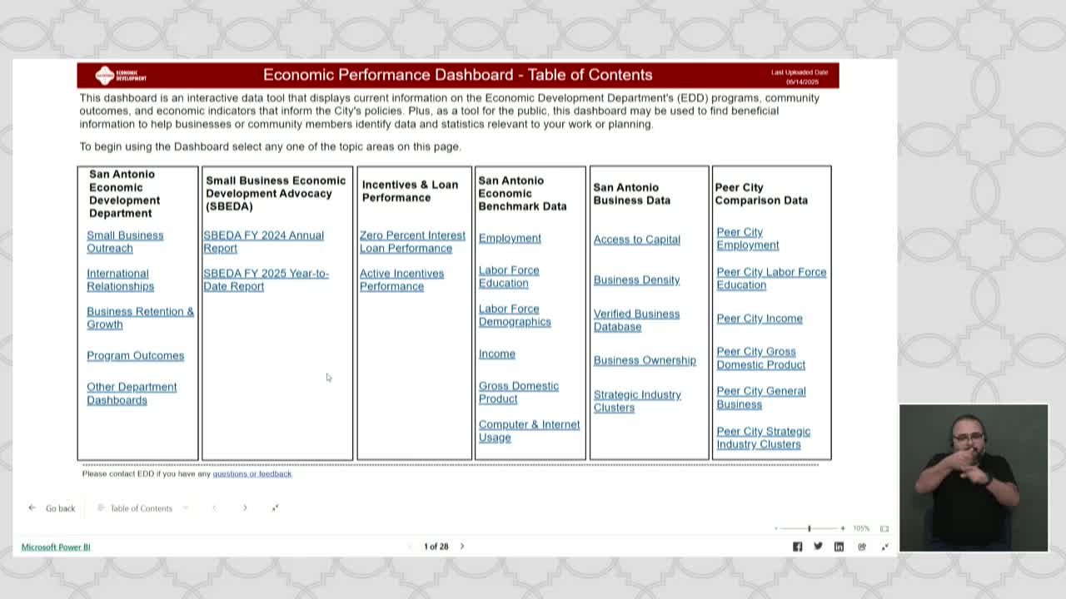Open the Microsoft Power BI link
The width and height of the screenshot is (1066, 599).
[56, 547]
